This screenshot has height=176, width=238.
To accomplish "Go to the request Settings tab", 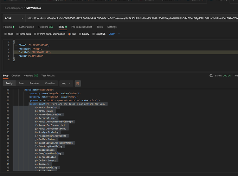I will [x=112, y=27].
